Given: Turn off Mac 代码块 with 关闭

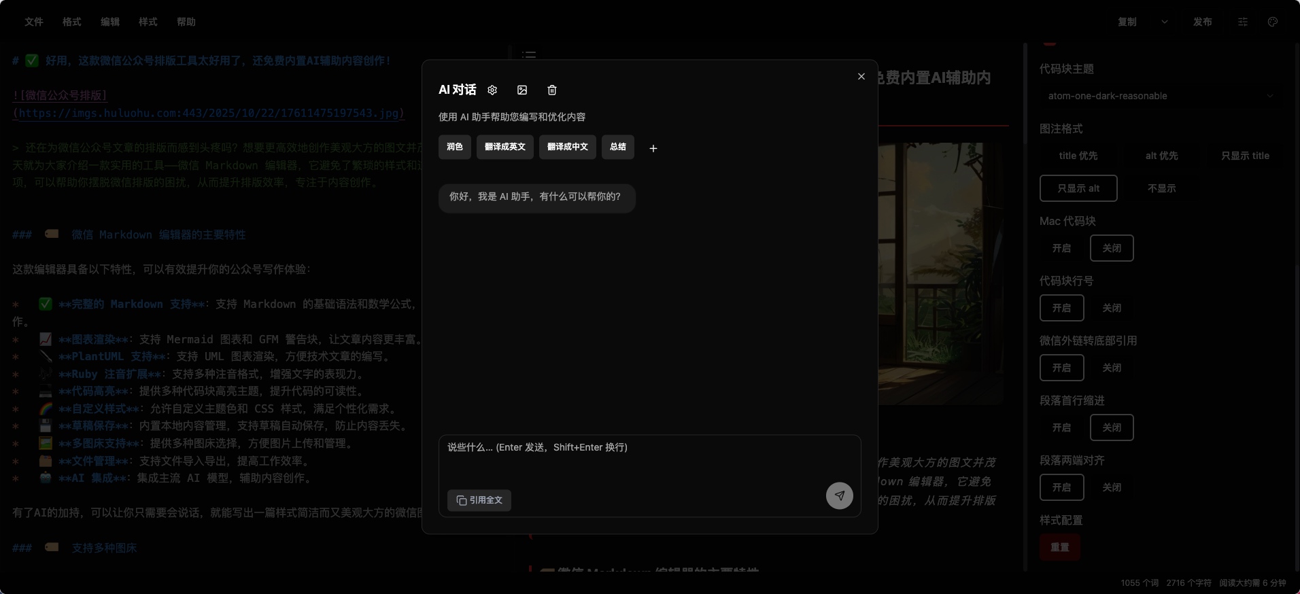Looking at the screenshot, I should click(x=1112, y=248).
